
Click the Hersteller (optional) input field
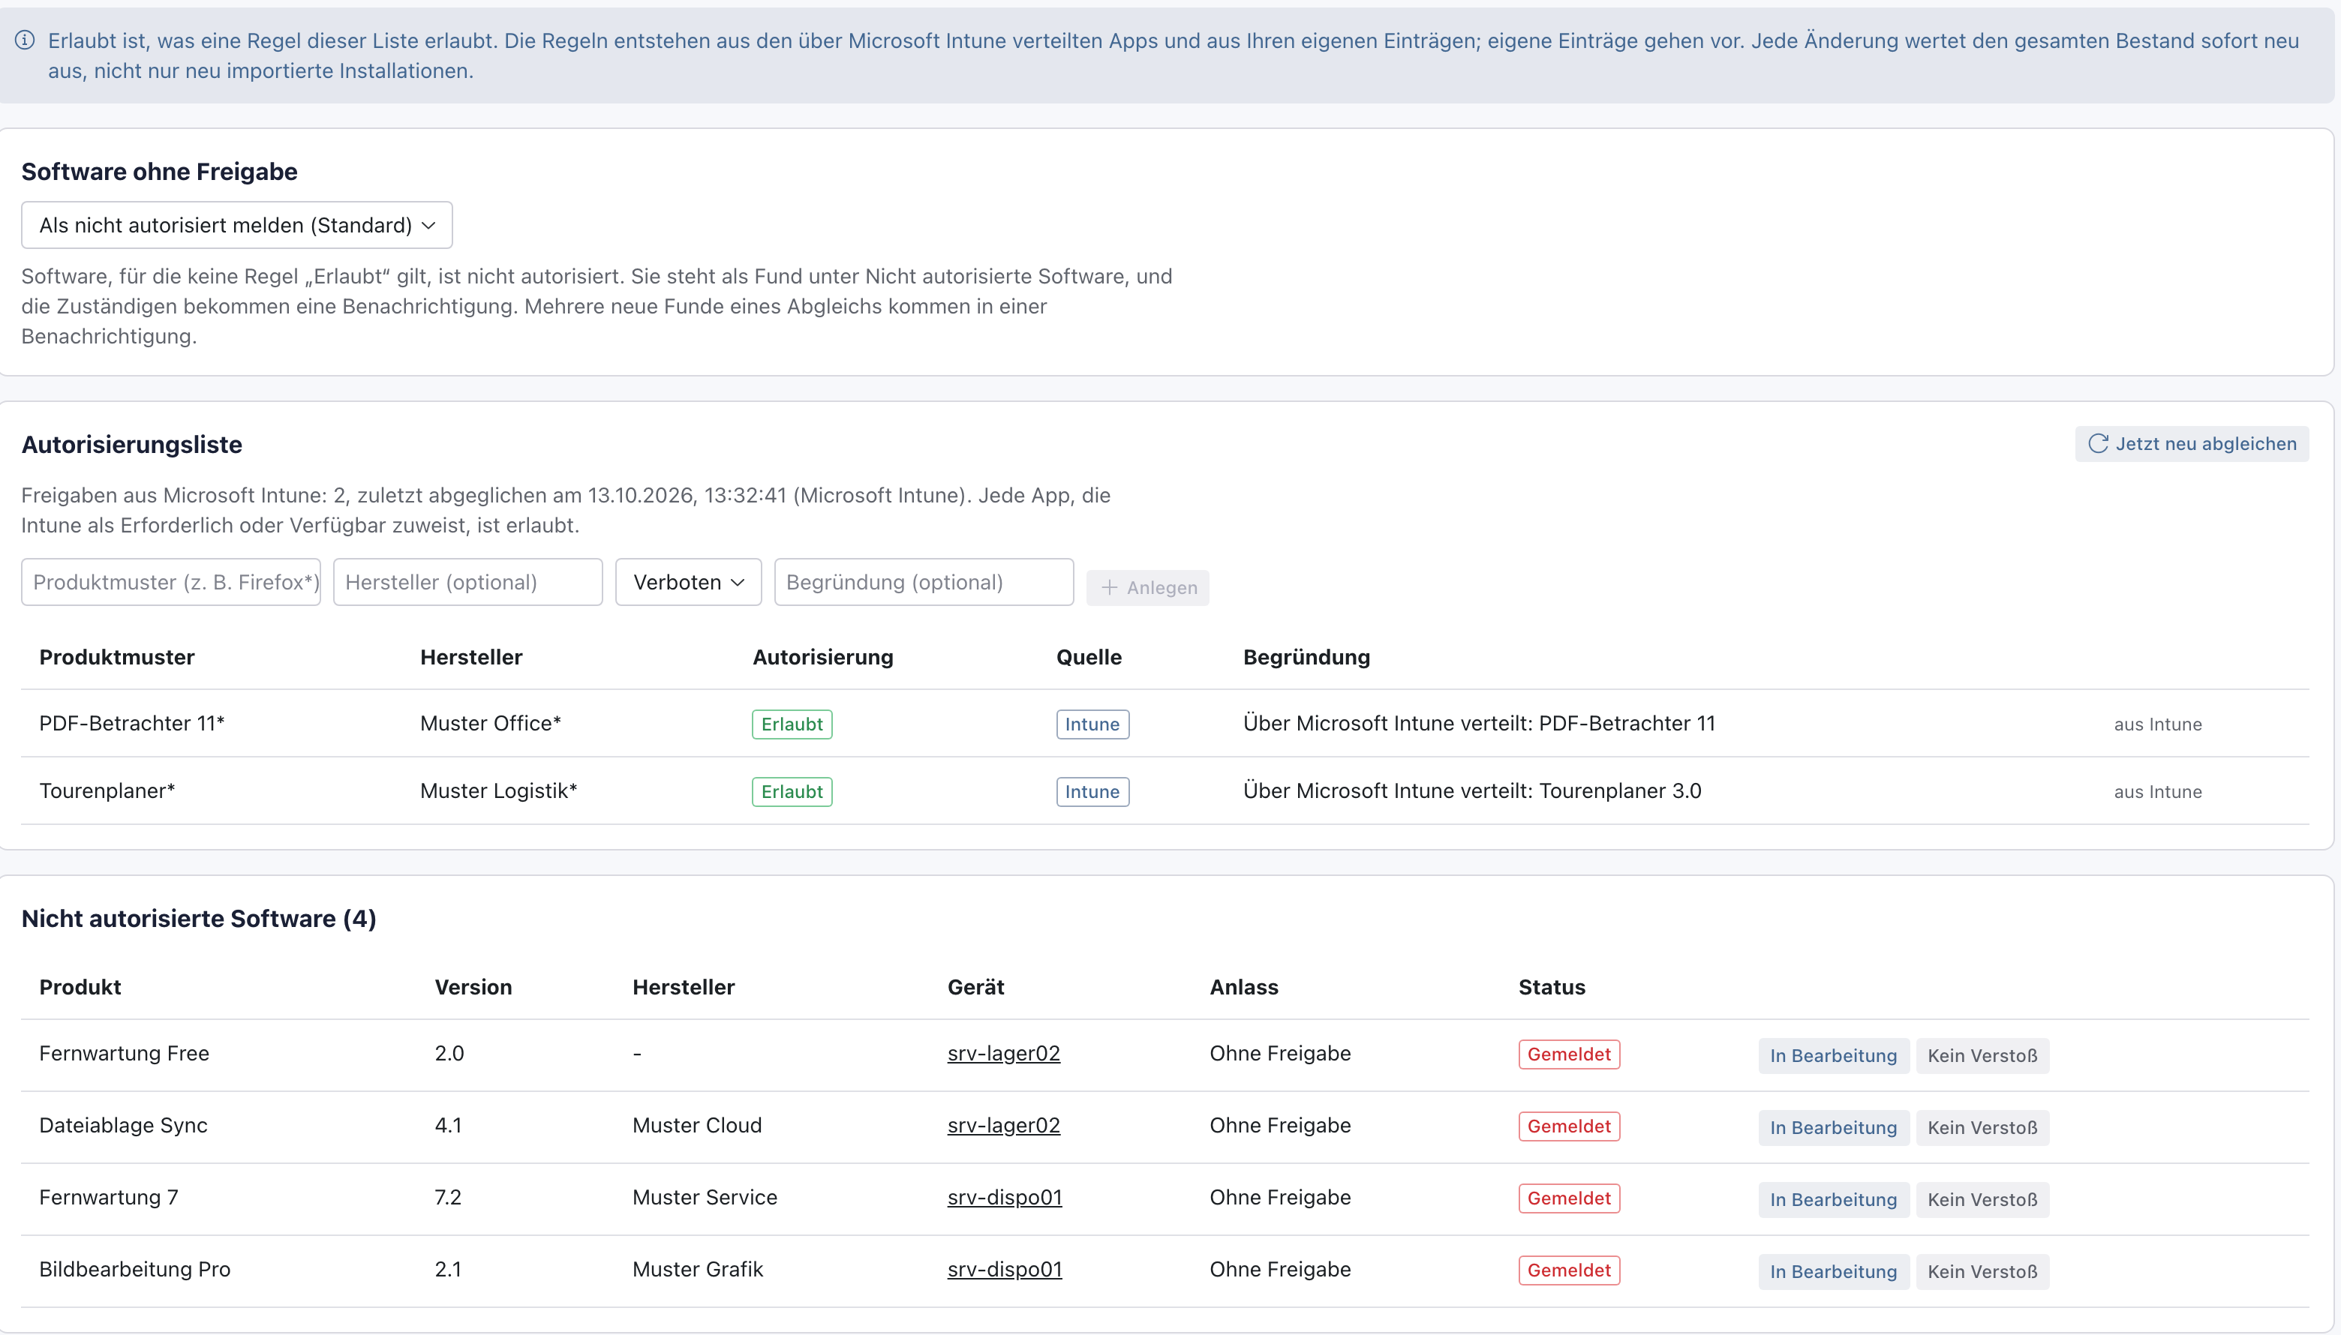point(468,582)
